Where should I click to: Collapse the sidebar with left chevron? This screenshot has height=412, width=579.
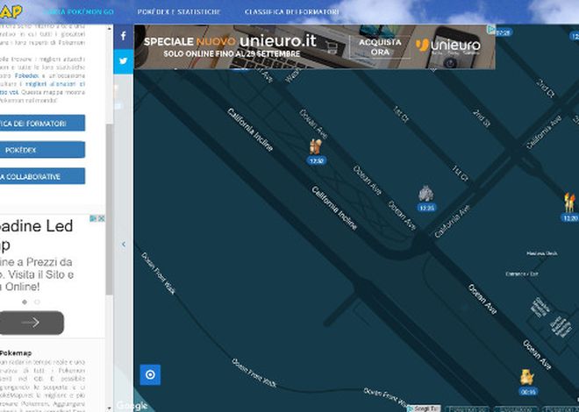(x=124, y=245)
